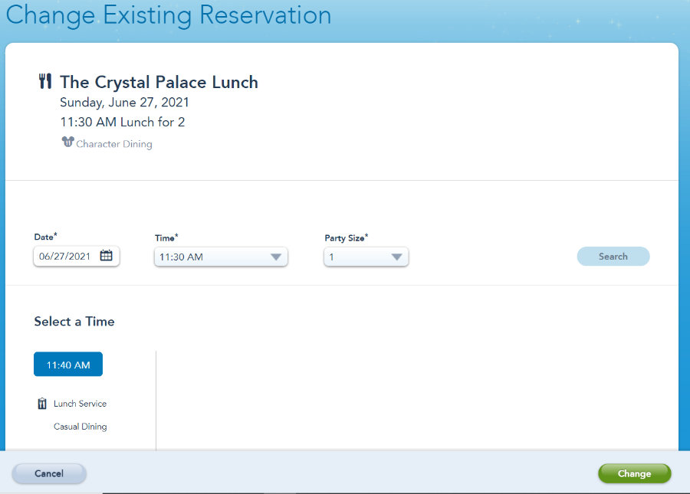Image resolution: width=690 pixels, height=494 pixels.
Task: Expand the Party Size dropdown arrow
Action: coord(396,257)
